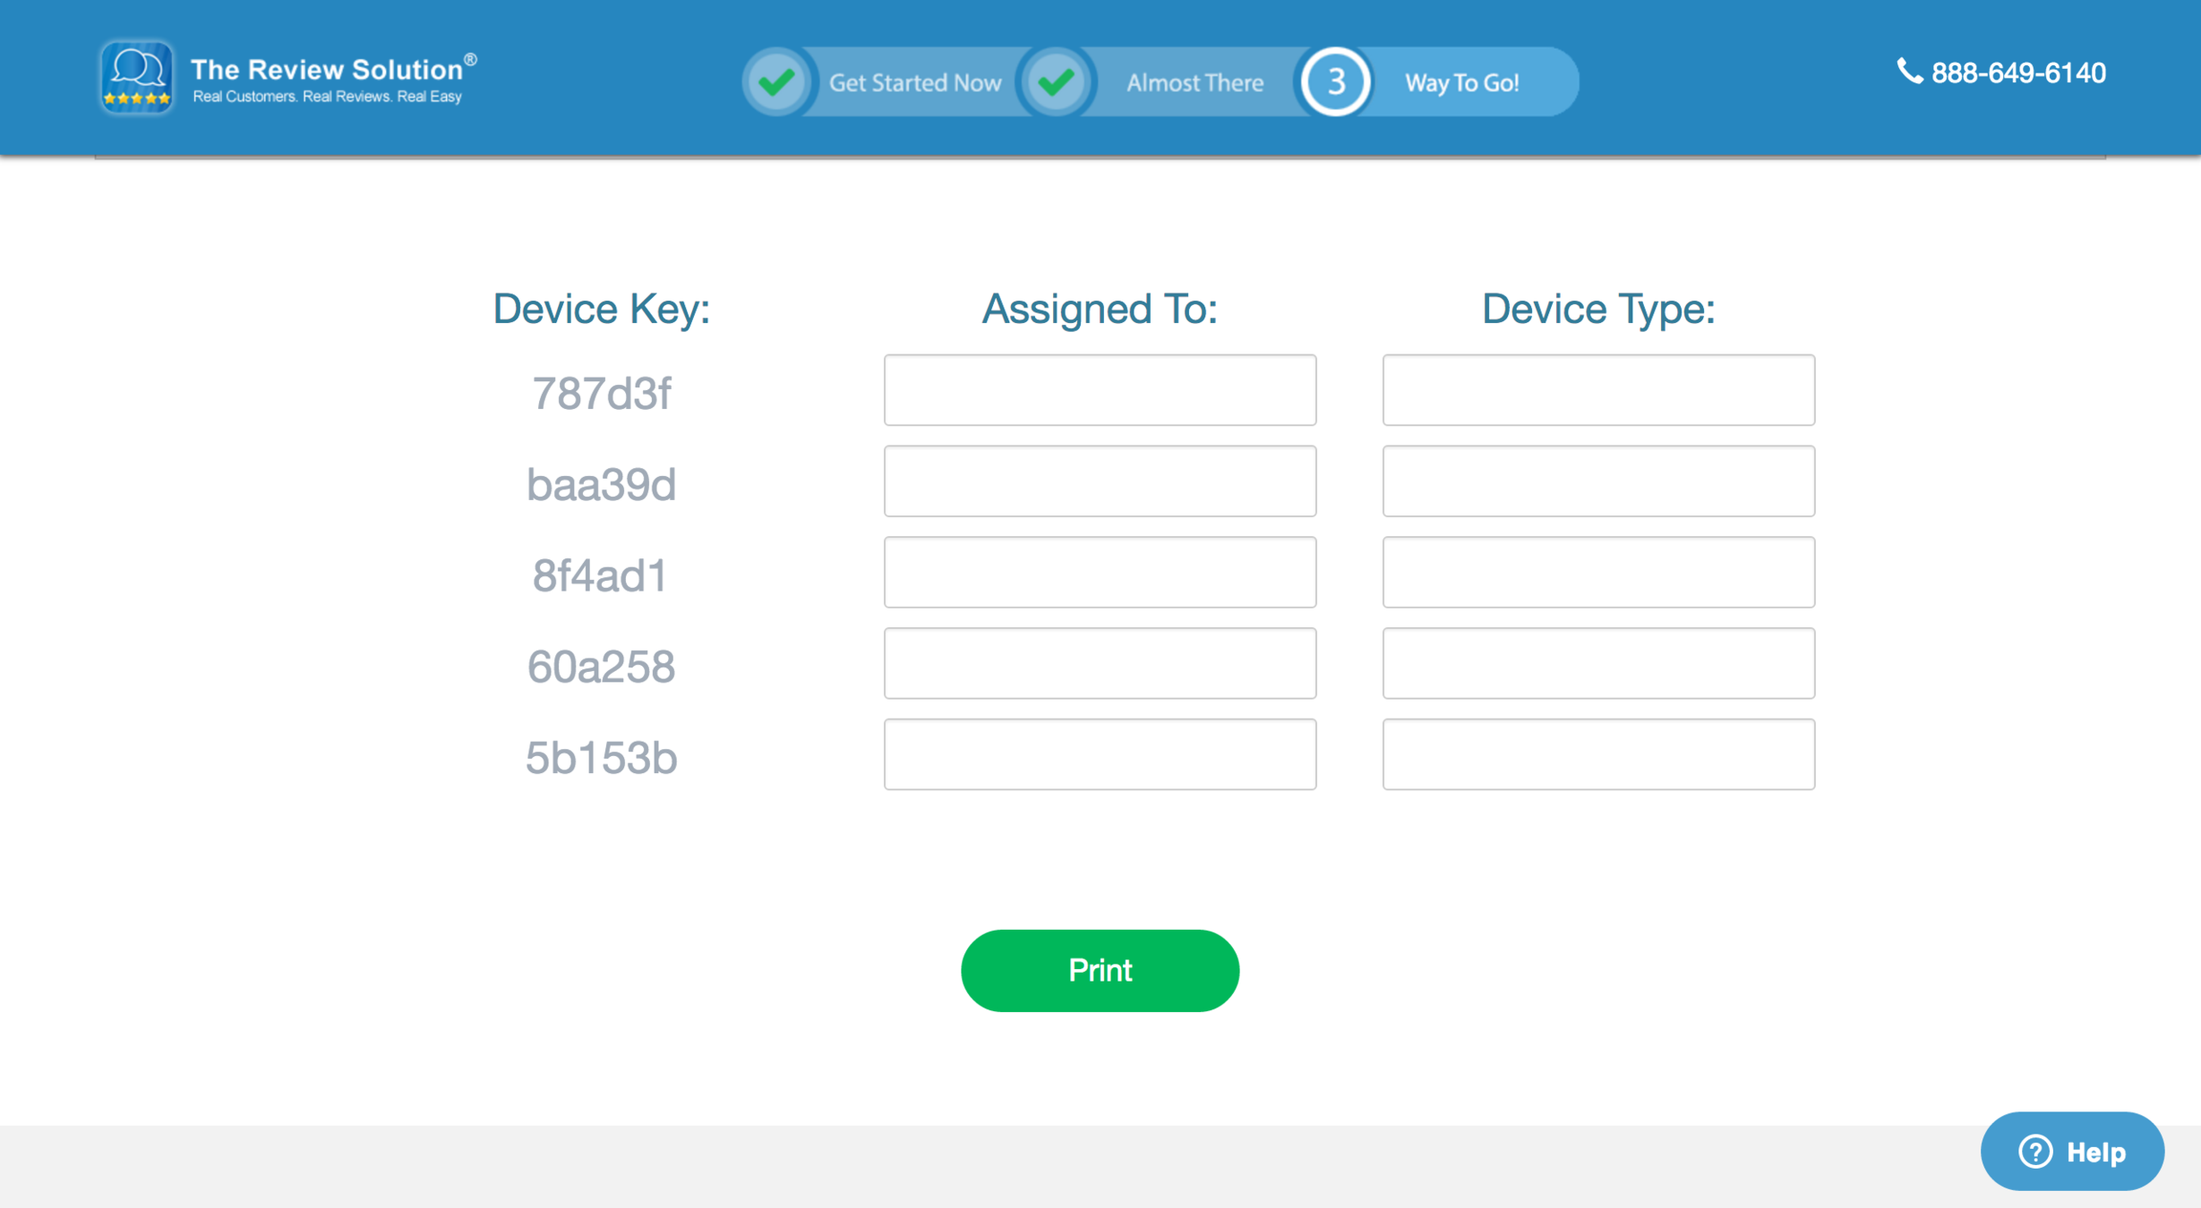Image resolution: width=2201 pixels, height=1208 pixels.
Task: Focus Assigned To field for 787d3f
Action: (x=1100, y=390)
